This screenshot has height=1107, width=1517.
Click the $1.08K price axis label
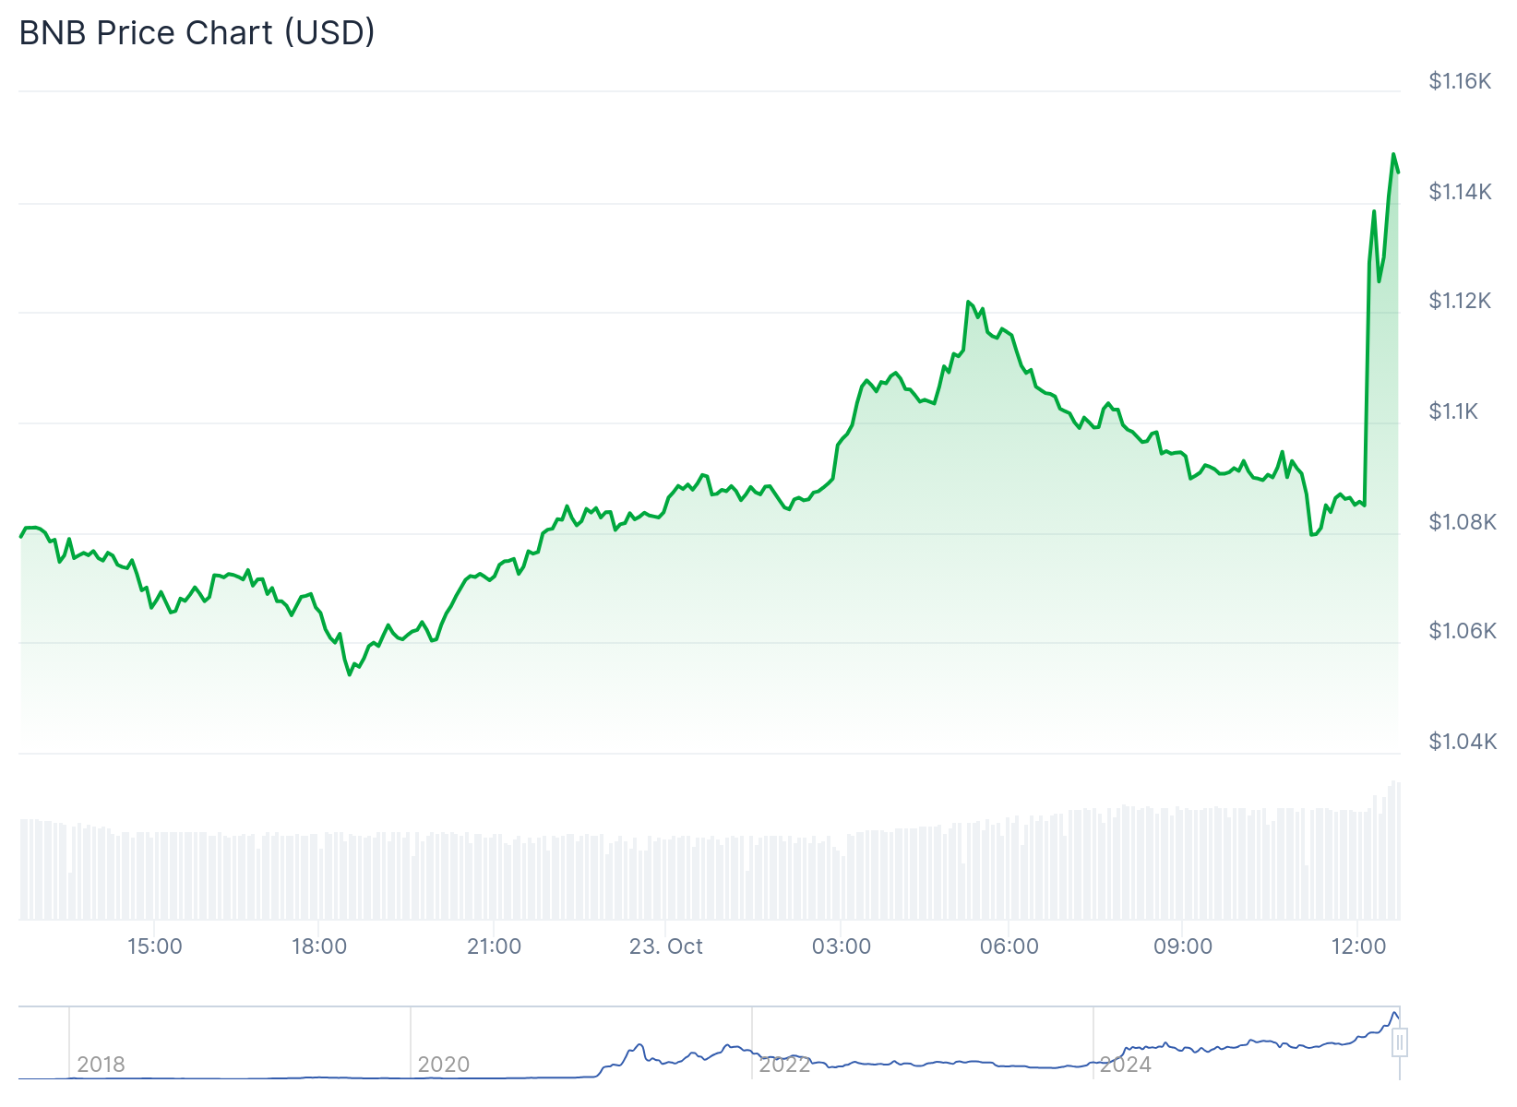[x=1463, y=522]
